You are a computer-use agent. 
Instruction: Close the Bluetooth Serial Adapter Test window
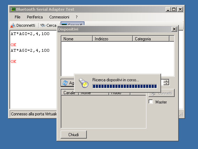[x=180, y=9]
